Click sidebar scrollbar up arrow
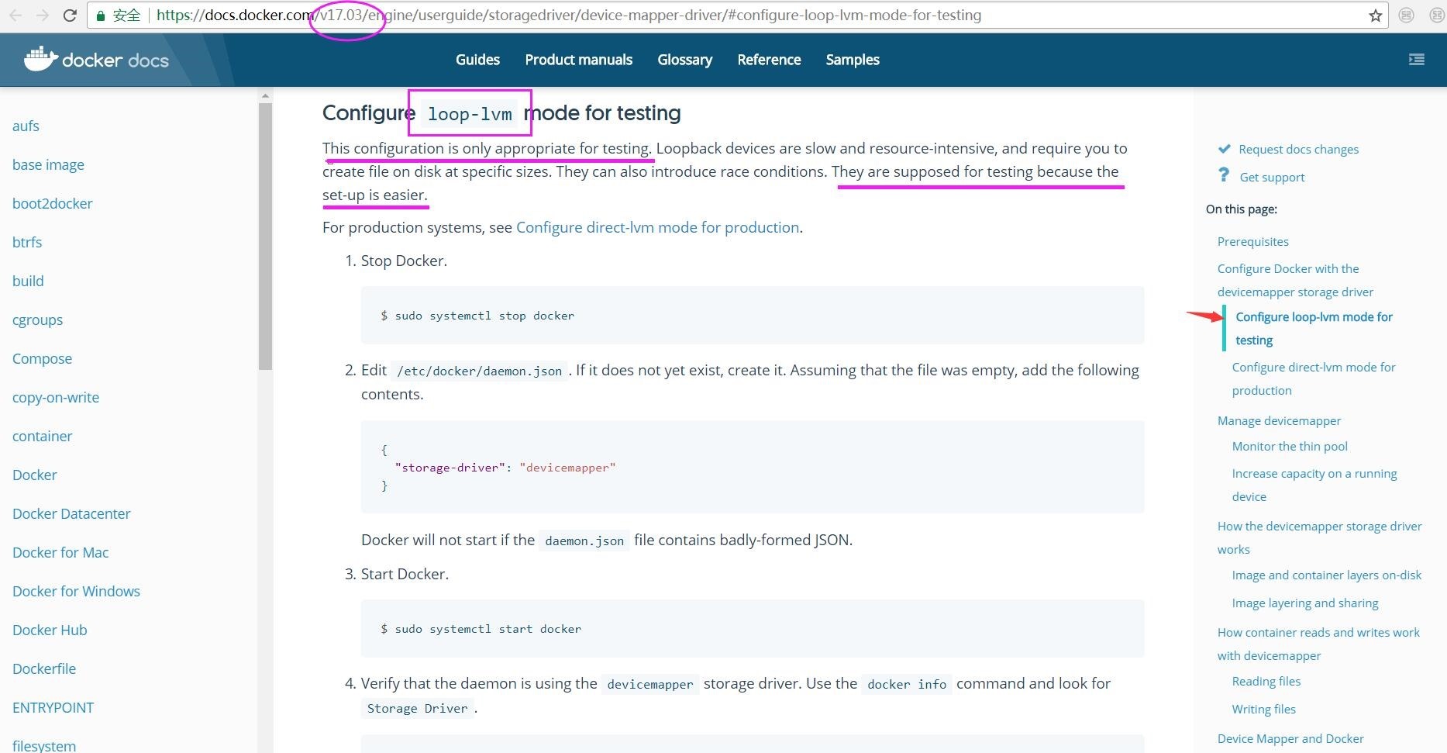Screen dimensions: 1447x753 [x=265, y=96]
